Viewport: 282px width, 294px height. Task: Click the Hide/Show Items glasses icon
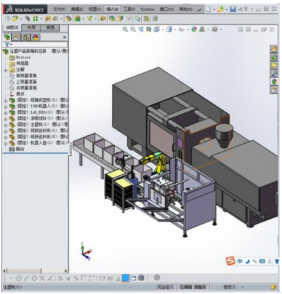pyautogui.click(x=181, y=29)
